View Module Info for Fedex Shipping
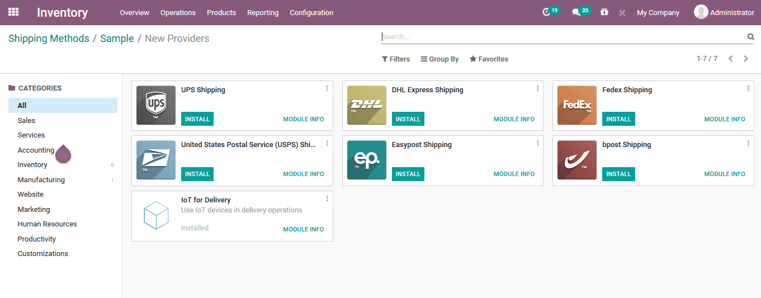Viewport: 761px width, 298px height. coord(725,119)
